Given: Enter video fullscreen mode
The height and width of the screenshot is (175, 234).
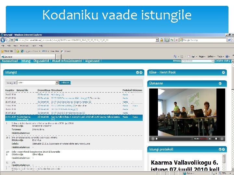Looking at the screenshot, I should [222, 139].
